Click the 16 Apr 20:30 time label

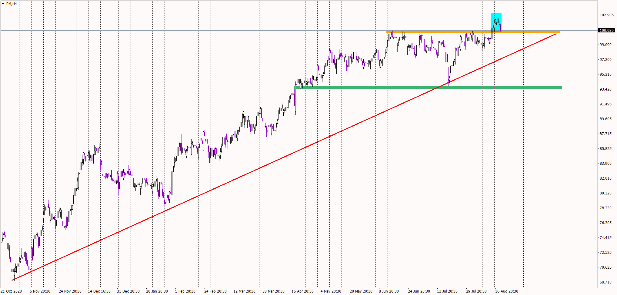tap(302, 291)
